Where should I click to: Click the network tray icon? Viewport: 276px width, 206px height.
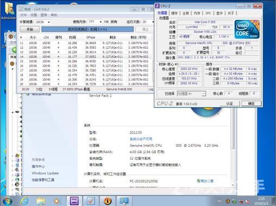pos(241,201)
